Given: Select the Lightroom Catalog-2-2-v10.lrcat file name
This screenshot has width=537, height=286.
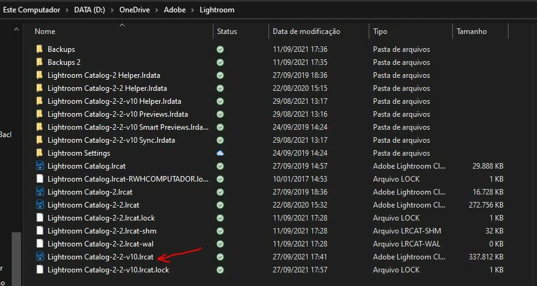Looking at the screenshot, I should (100, 256).
